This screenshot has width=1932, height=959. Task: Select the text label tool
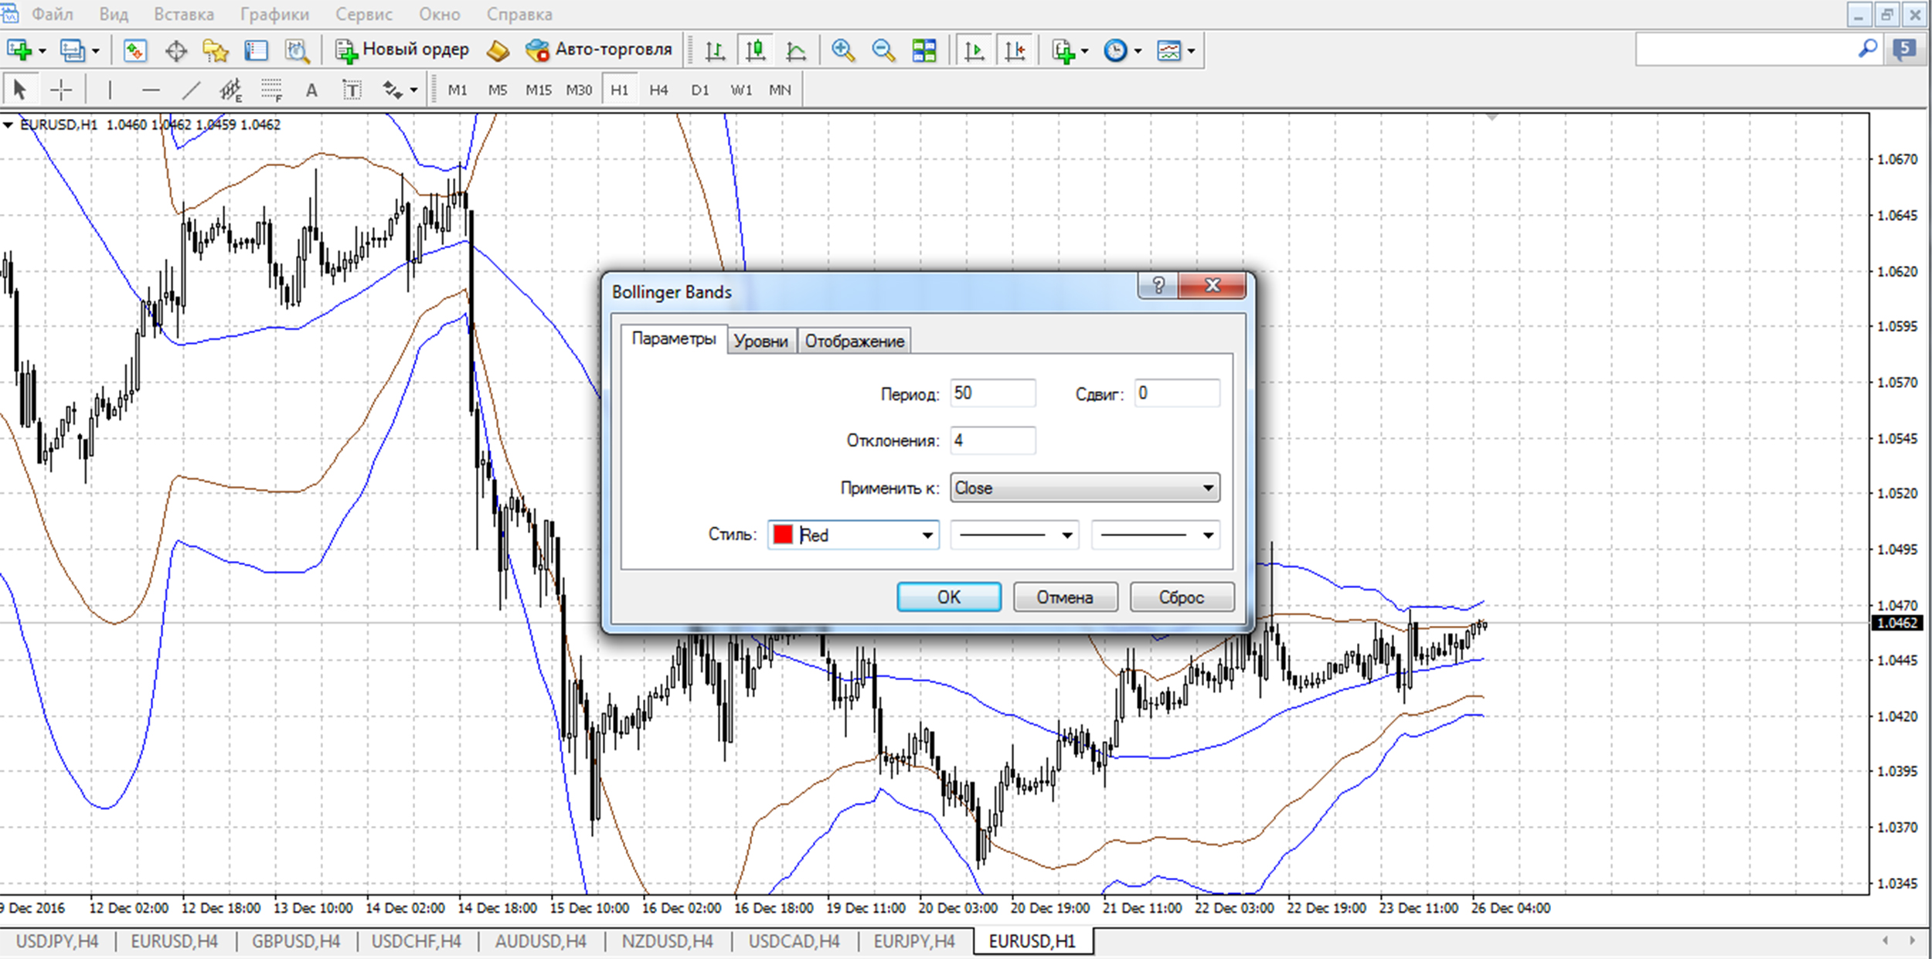click(352, 90)
